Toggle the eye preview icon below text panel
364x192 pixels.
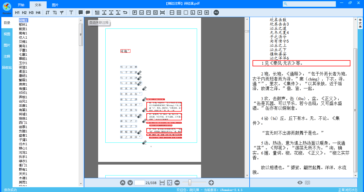pos(300,183)
